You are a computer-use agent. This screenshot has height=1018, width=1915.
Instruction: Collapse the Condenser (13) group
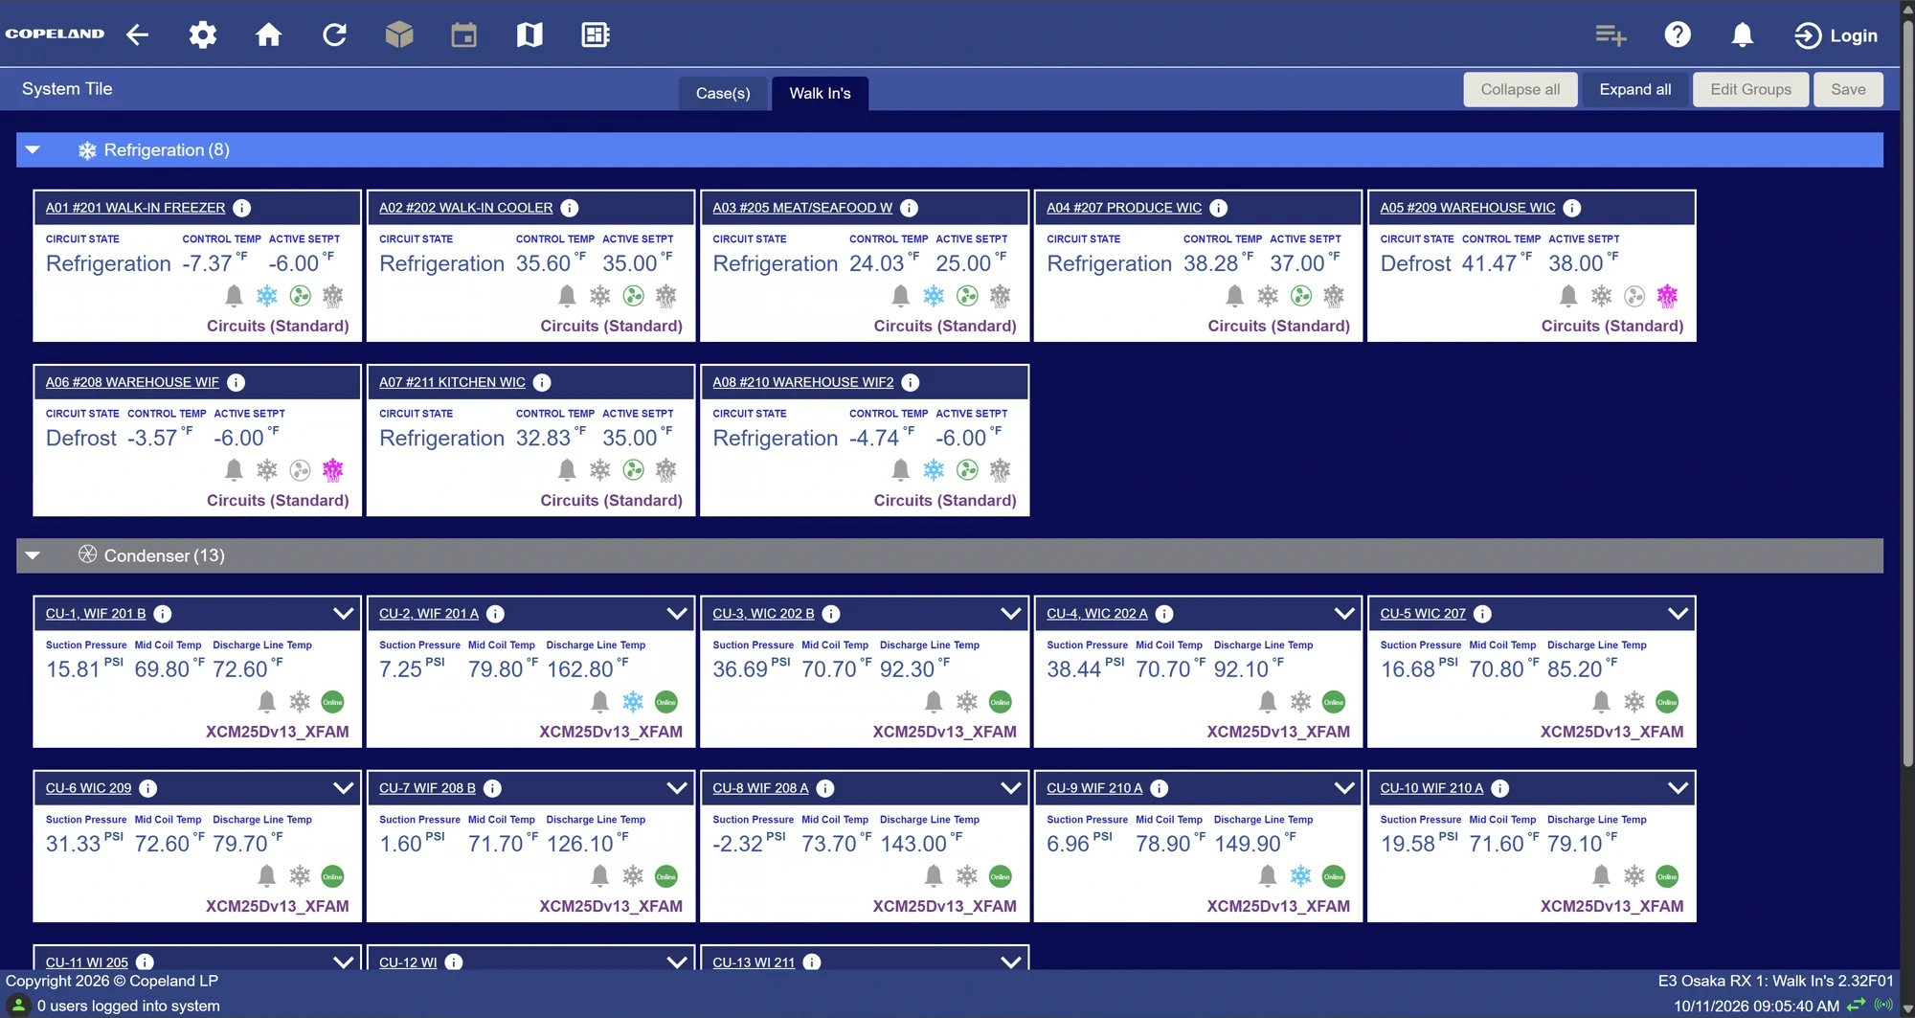[x=33, y=555]
